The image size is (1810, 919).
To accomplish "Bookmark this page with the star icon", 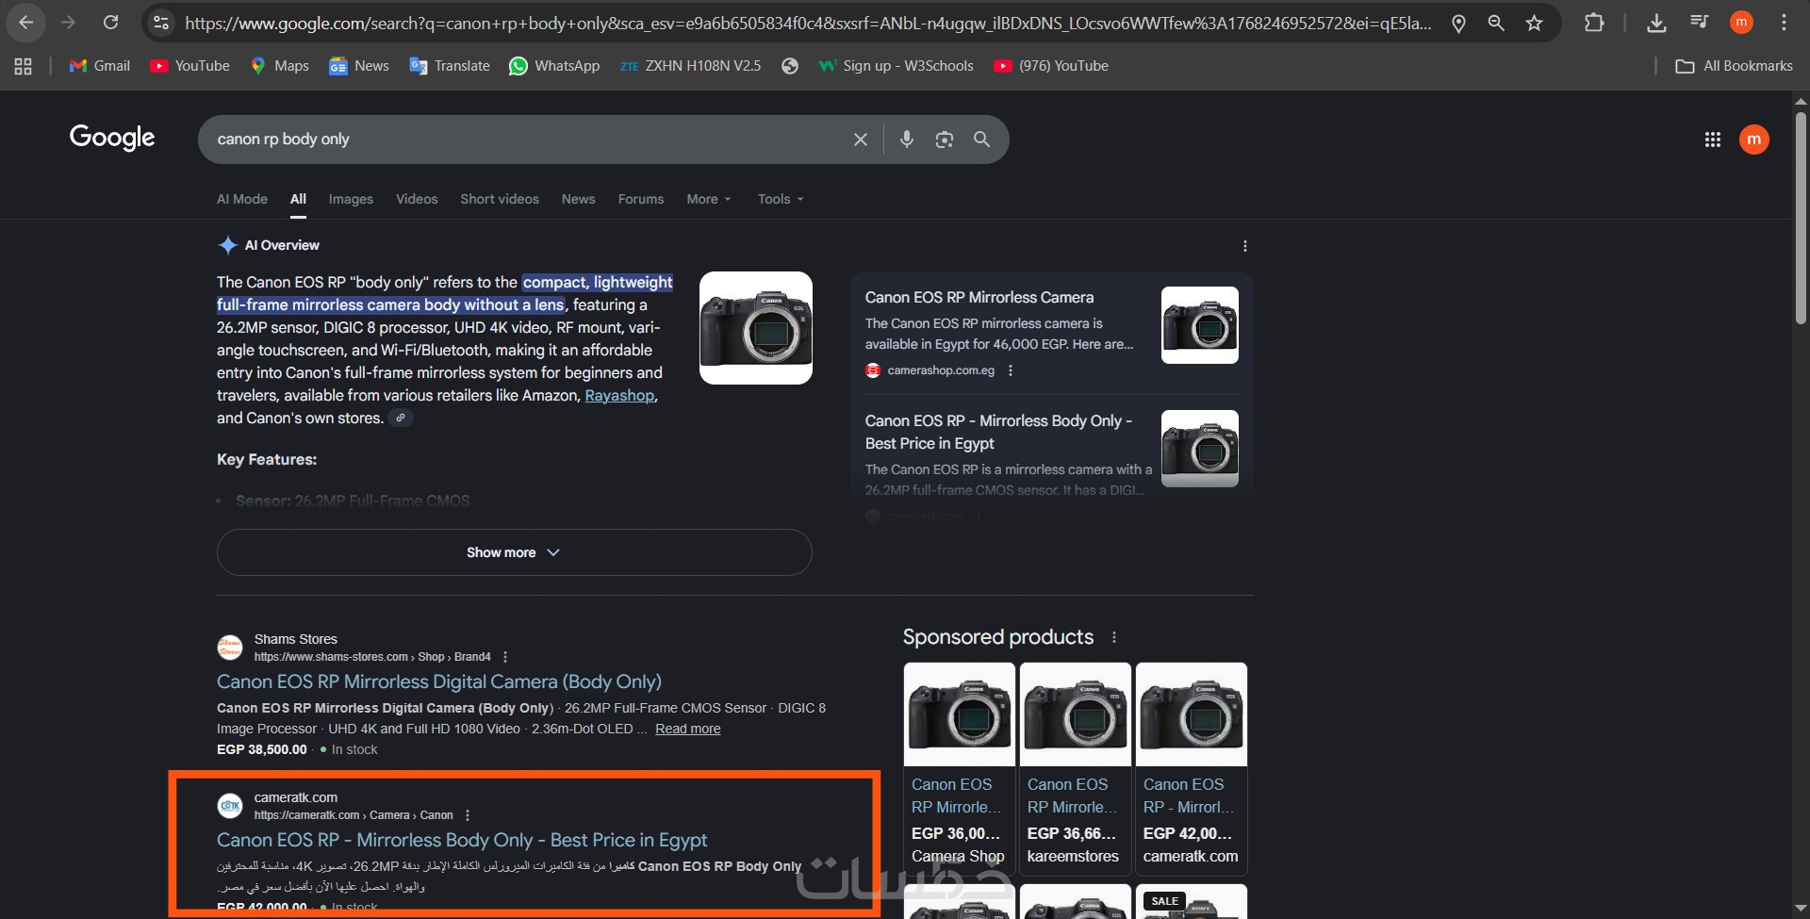I will point(1535,23).
